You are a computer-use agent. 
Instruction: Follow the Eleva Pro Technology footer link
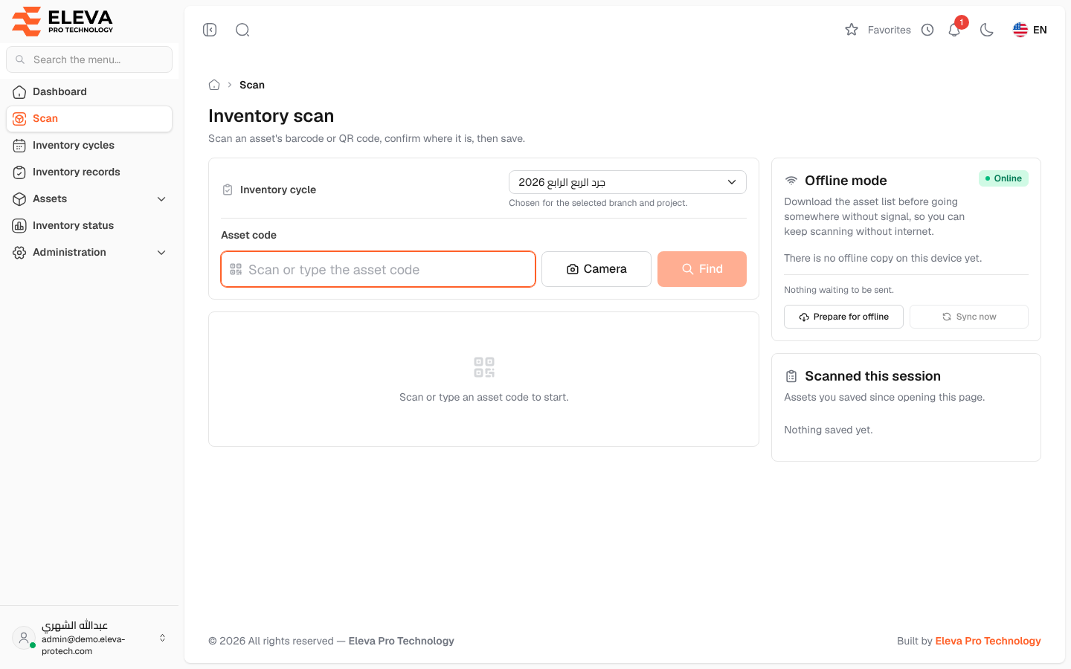coord(988,641)
